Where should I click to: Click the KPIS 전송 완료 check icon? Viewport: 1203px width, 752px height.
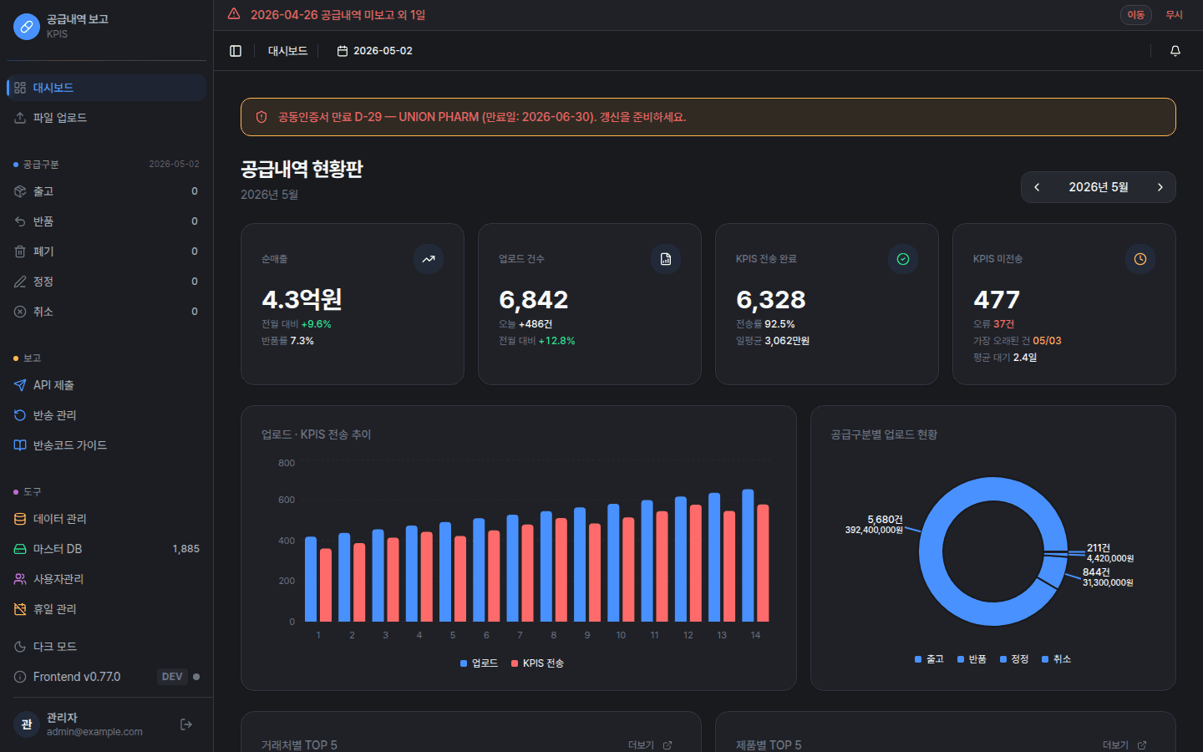pyautogui.click(x=903, y=259)
